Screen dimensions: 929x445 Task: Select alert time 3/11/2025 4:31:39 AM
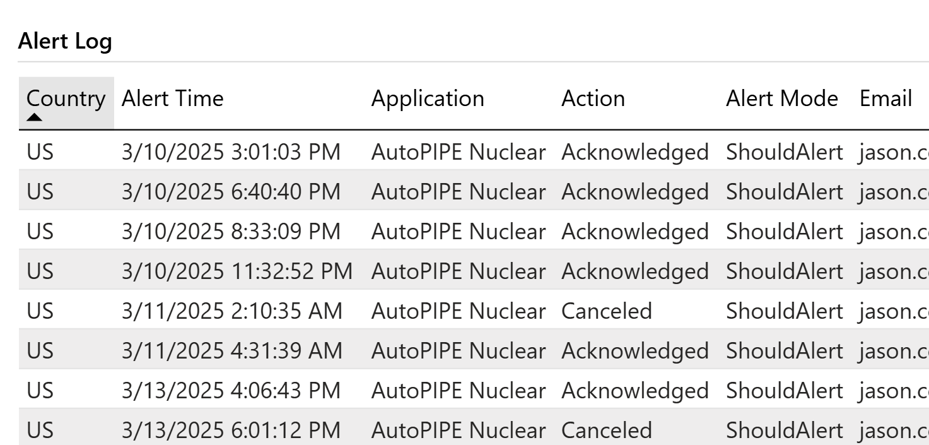[231, 350]
